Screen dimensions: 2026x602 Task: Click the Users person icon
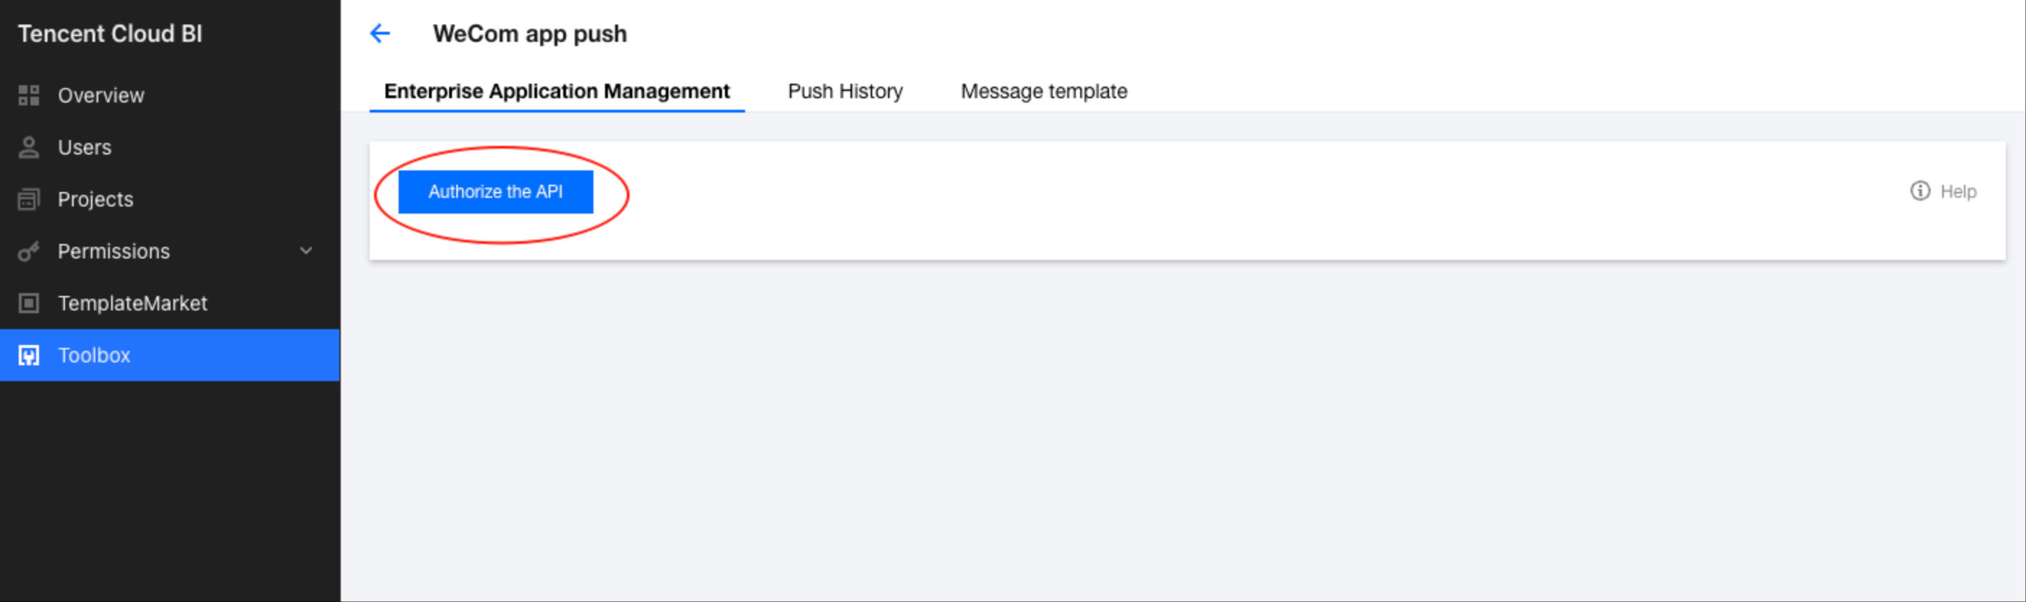click(29, 147)
